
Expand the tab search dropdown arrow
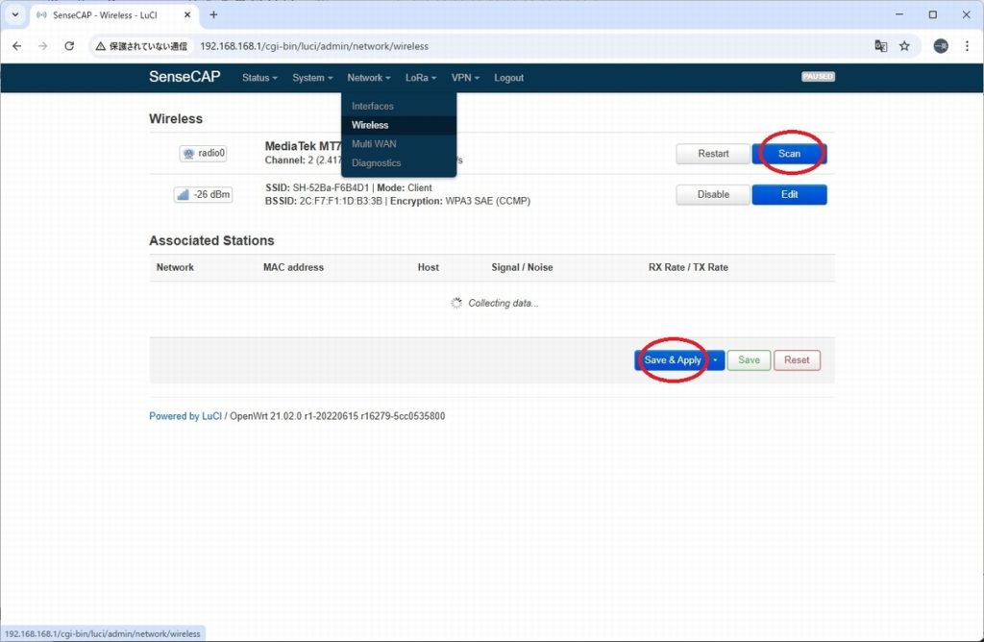tap(14, 14)
